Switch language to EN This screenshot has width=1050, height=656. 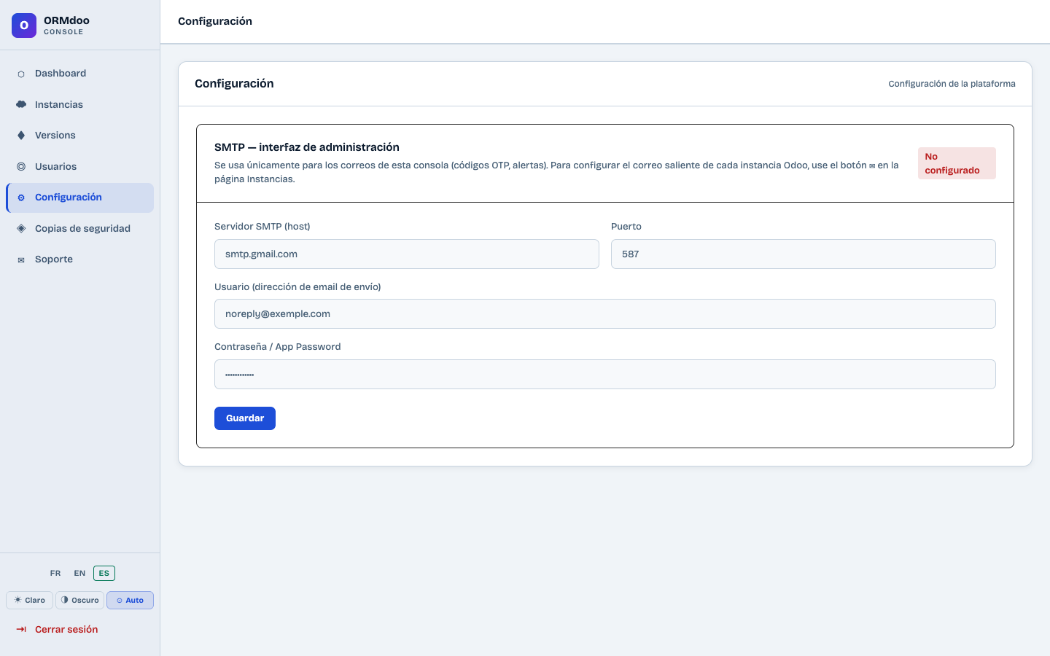[x=79, y=573]
